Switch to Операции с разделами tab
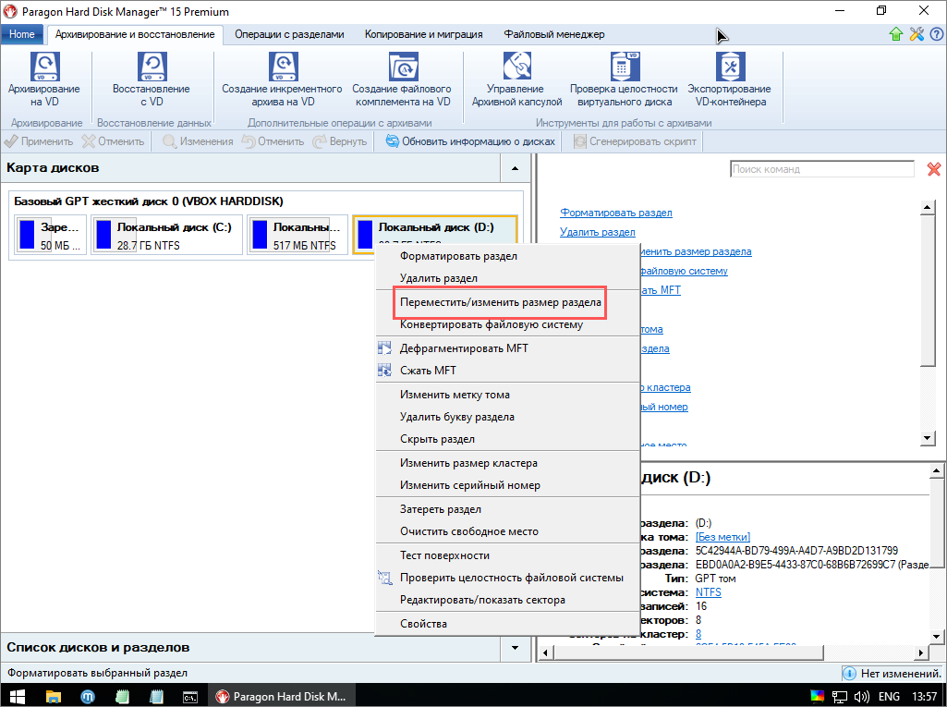947x707 pixels. click(x=289, y=34)
